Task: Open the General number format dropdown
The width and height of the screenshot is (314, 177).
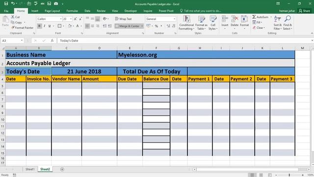Action: click(x=175, y=19)
